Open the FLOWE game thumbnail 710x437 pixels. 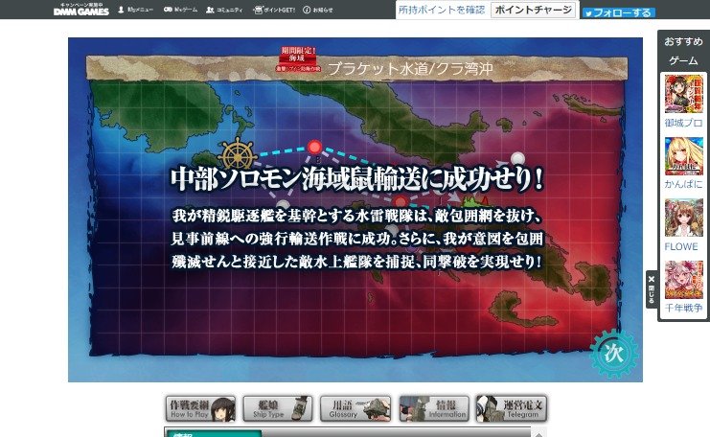click(684, 218)
